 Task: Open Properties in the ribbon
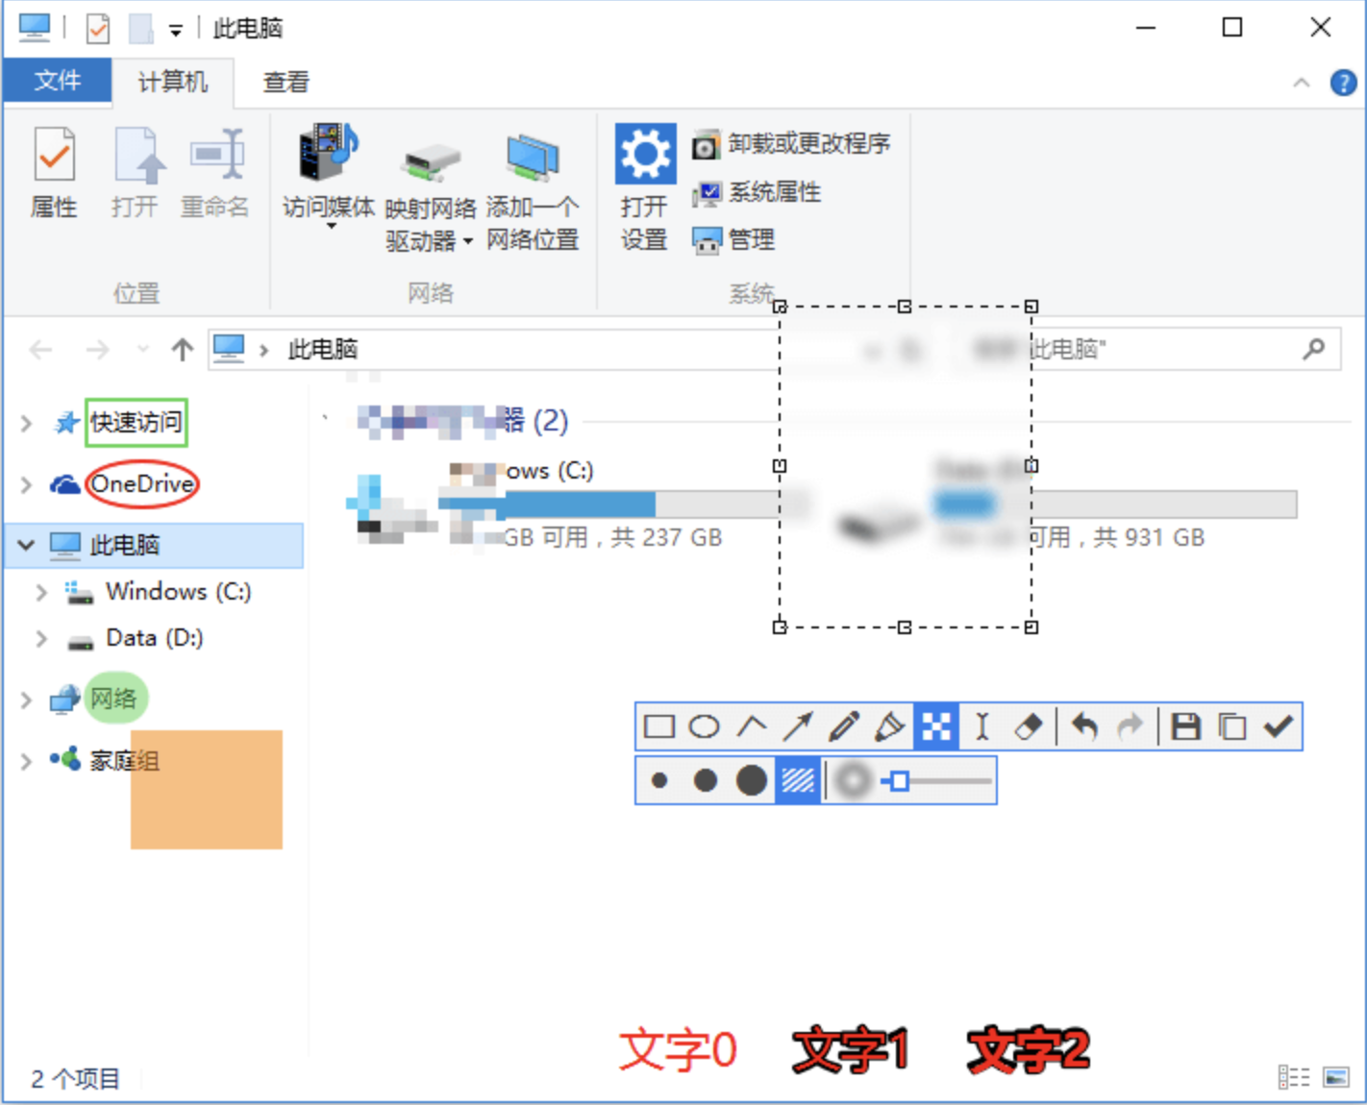pyautogui.click(x=54, y=173)
